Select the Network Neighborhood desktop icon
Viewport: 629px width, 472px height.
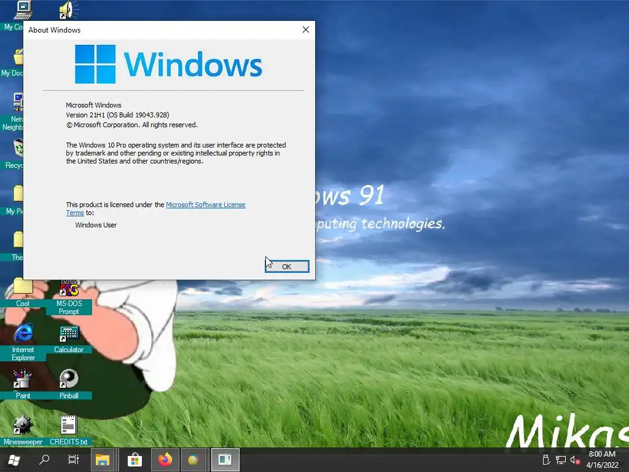[x=13, y=112]
